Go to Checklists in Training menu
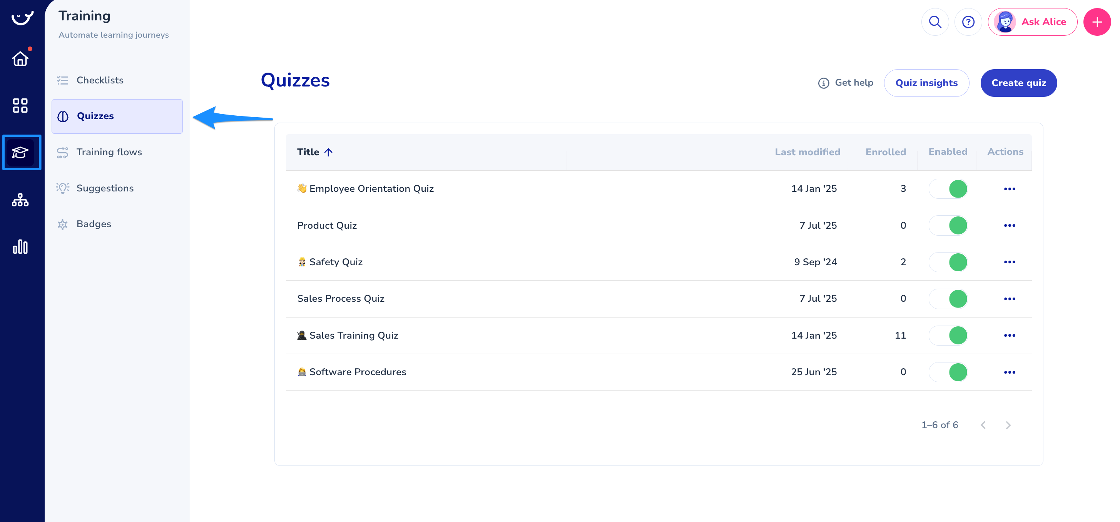Viewport: 1120px width, 522px height. pyautogui.click(x=100, y=80)
